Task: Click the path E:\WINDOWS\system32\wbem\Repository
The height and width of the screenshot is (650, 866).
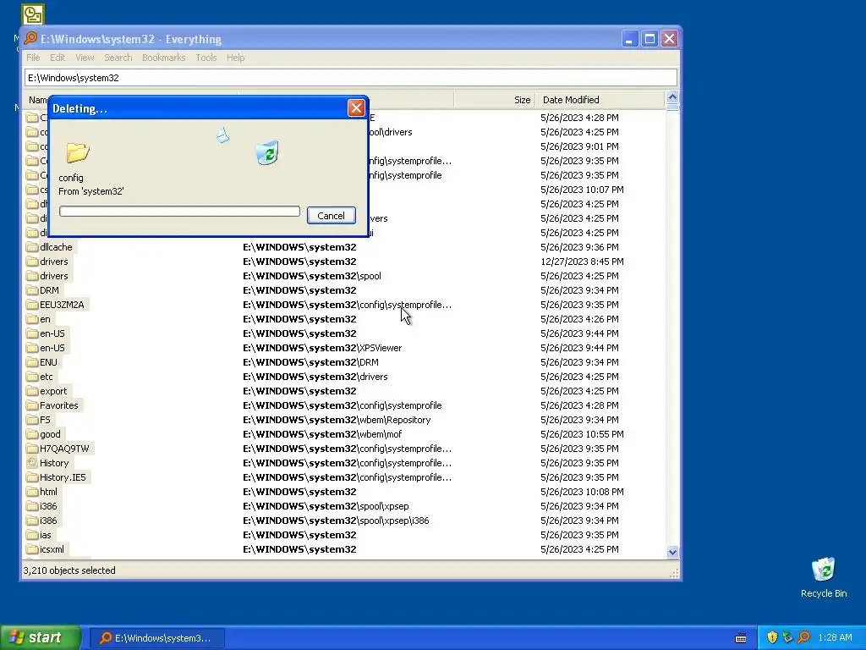Action: [337, 420]
